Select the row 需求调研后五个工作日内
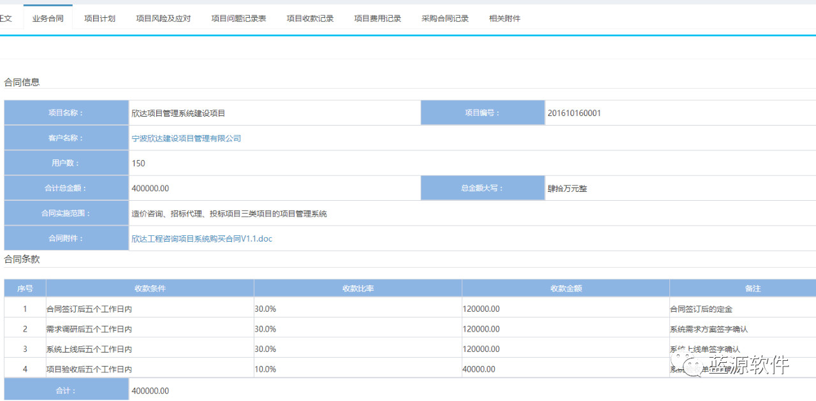 (x=89, y=329)
